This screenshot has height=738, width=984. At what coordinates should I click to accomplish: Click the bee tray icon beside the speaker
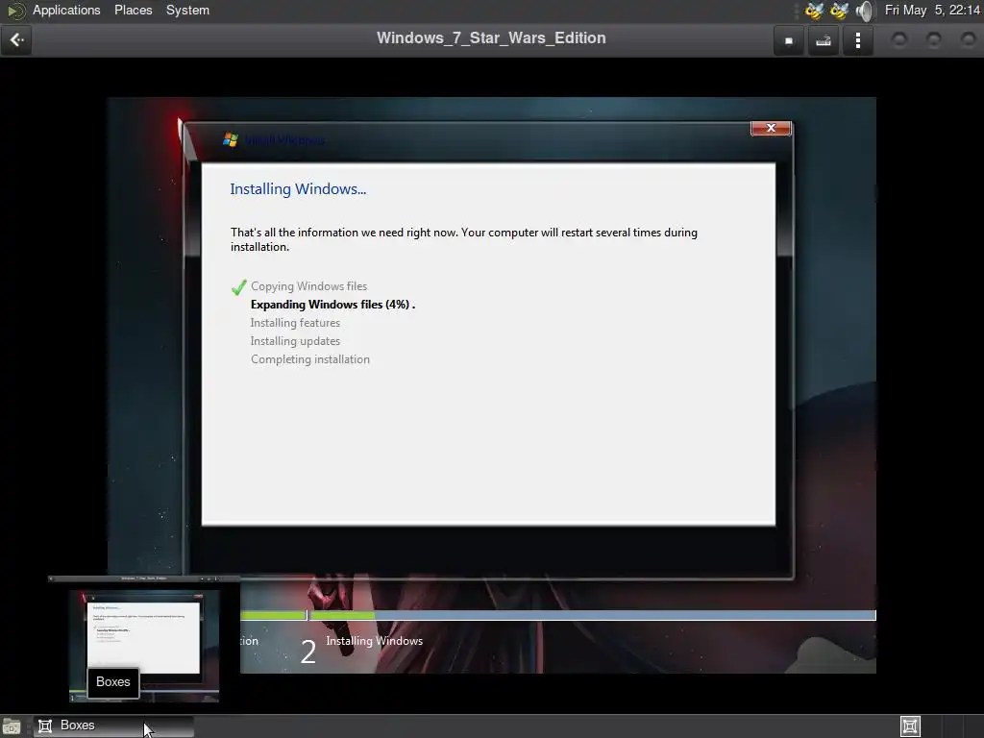[839, 10]
